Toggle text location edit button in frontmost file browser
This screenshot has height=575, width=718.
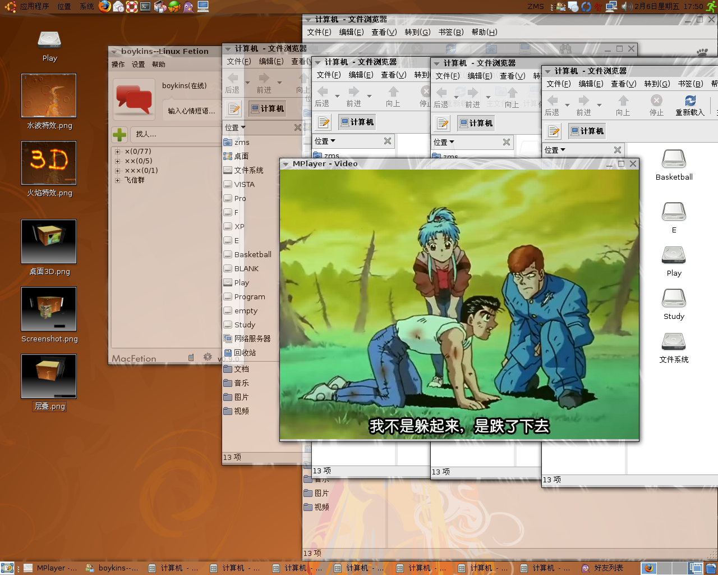554,131
